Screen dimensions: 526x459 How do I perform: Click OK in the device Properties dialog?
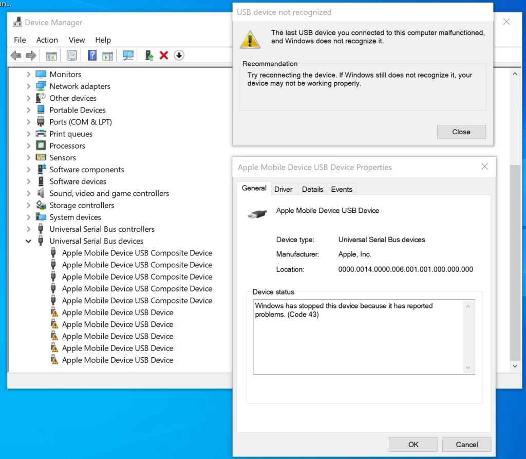(413, 445)
